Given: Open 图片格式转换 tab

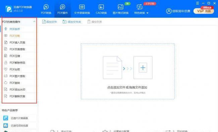Looking at the screenshot, I should point(120,9).
